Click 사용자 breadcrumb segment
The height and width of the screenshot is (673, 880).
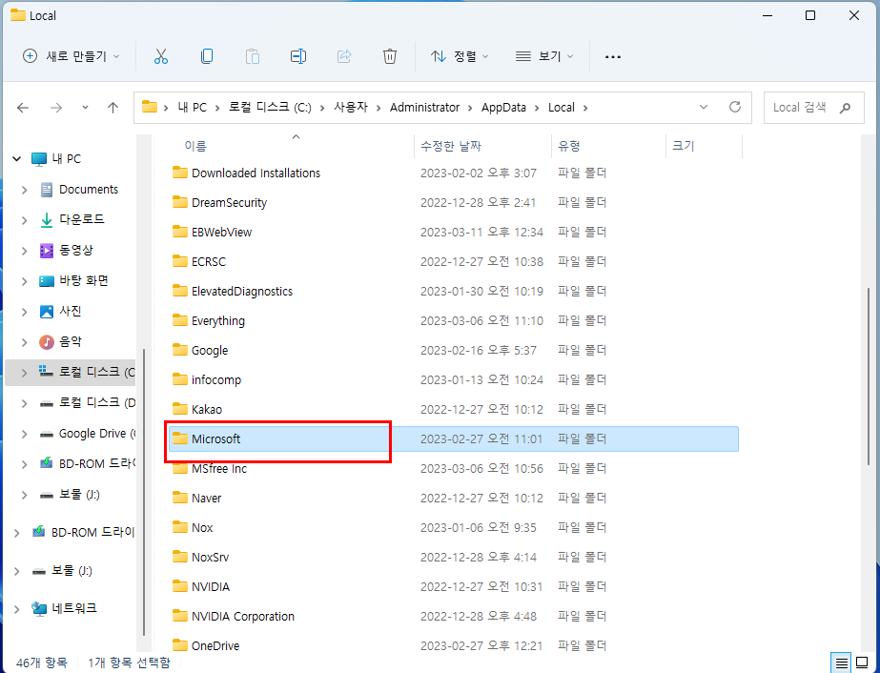[350, 107]
